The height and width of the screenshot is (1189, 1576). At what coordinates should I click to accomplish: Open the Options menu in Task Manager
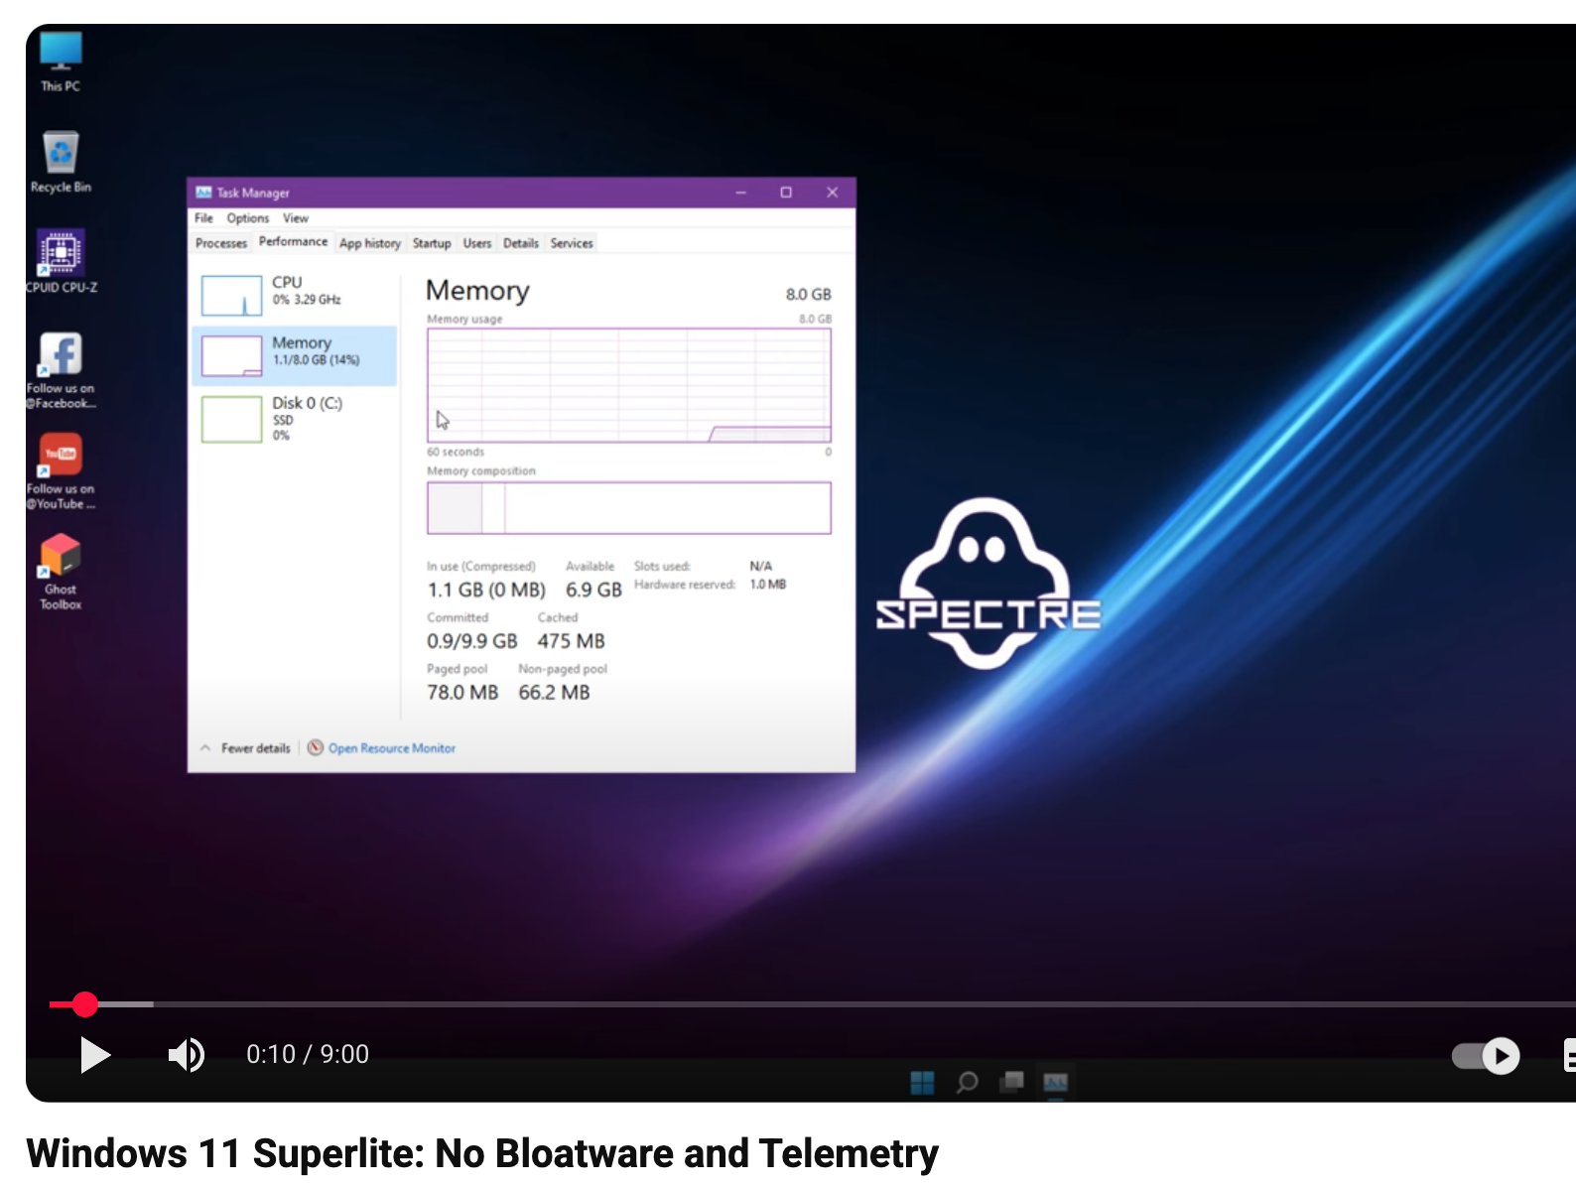point(248,218)
